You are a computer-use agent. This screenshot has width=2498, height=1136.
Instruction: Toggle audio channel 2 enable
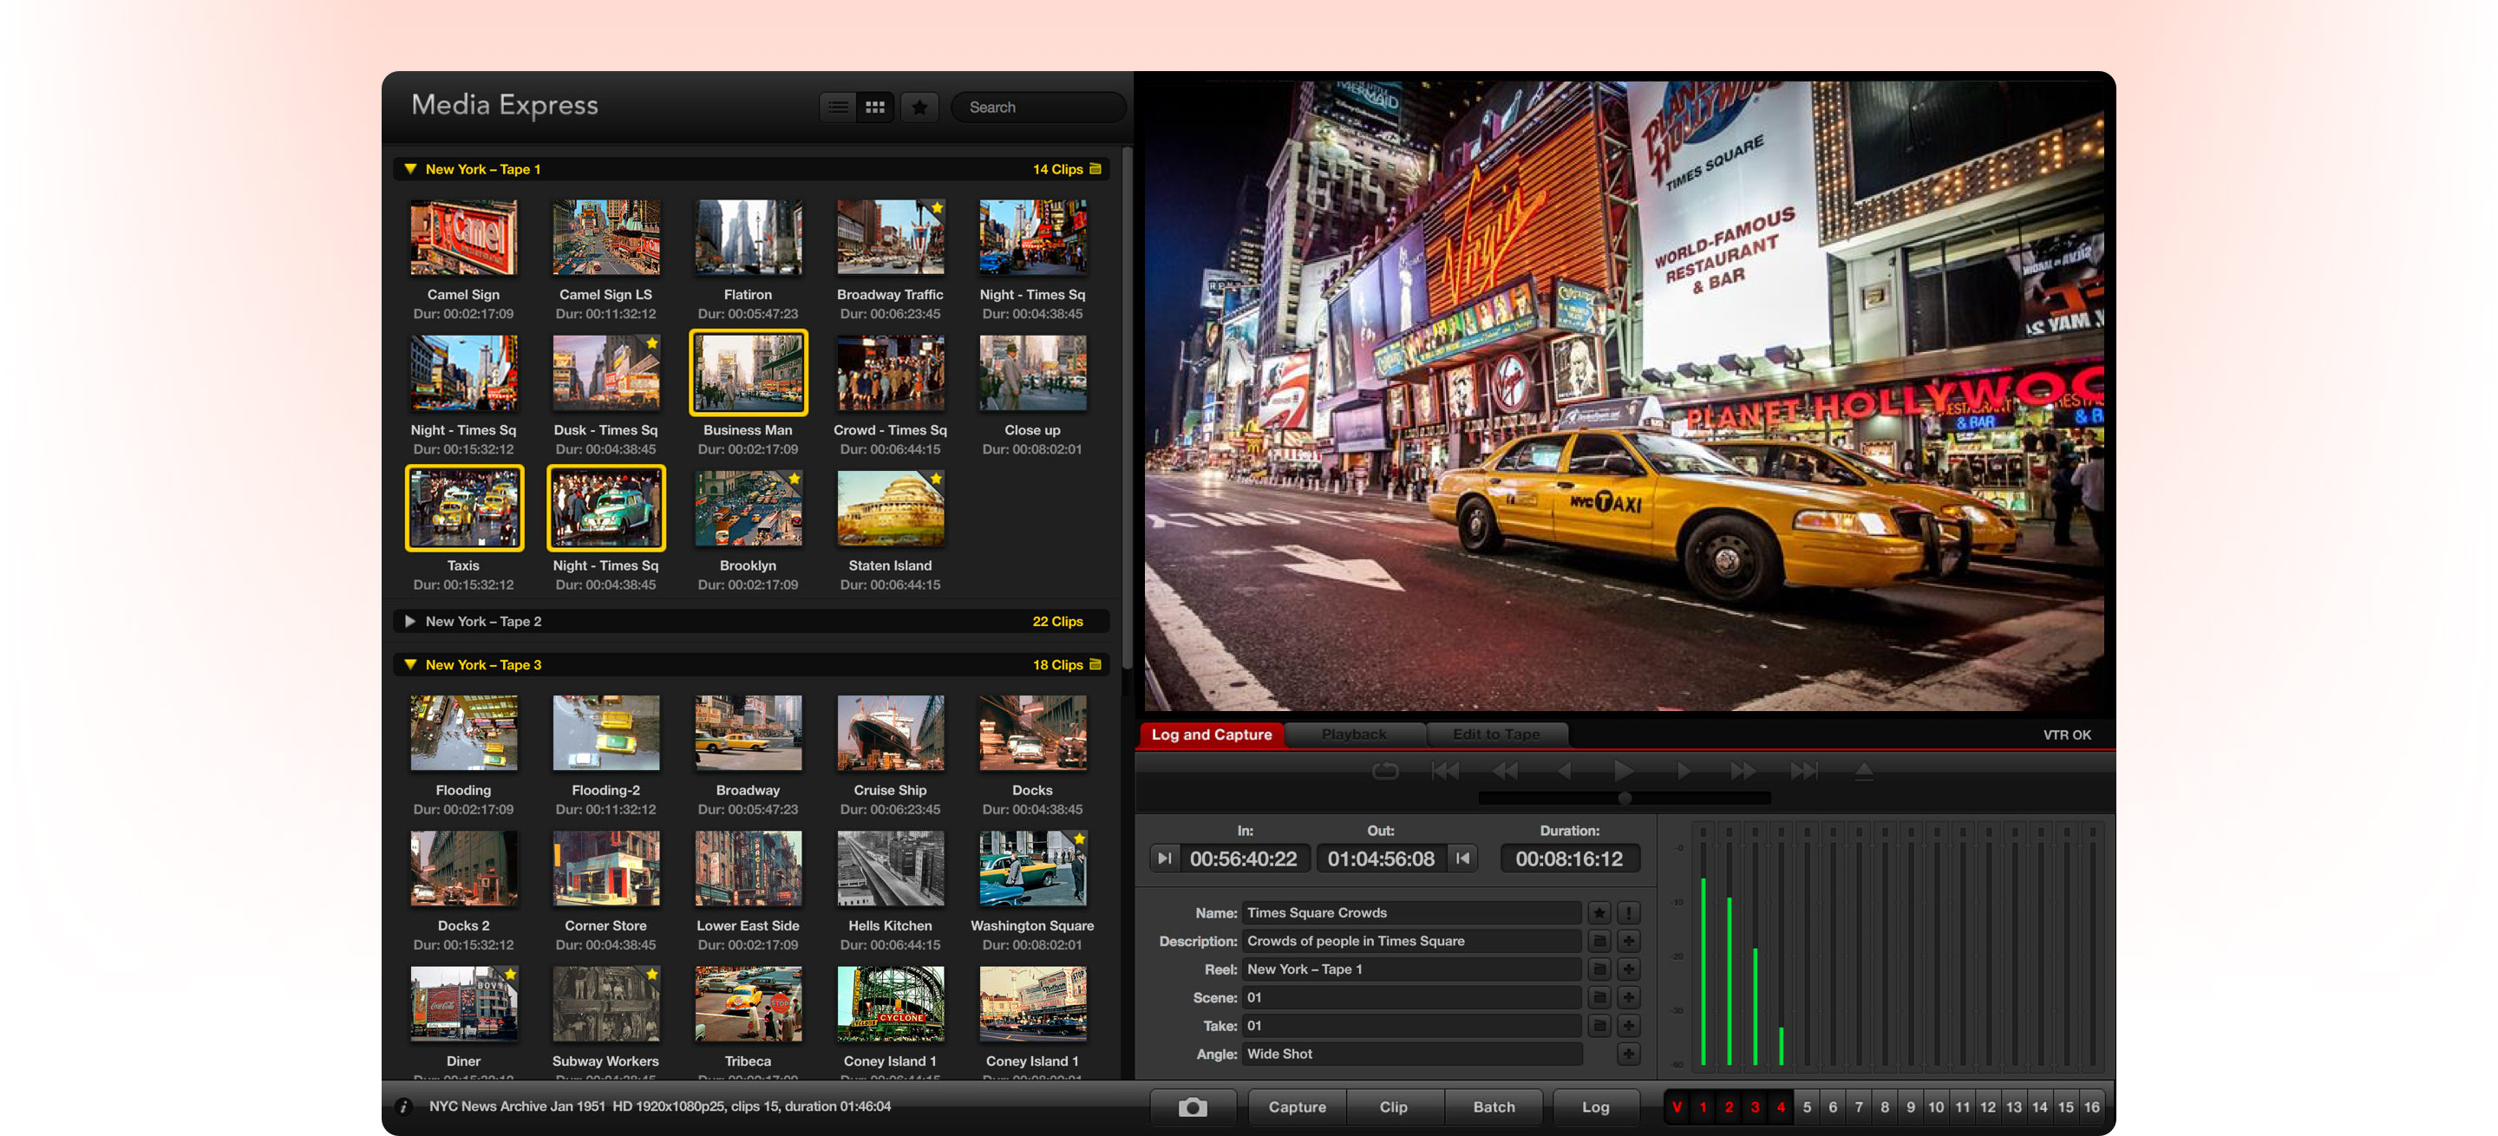[1729, 1107]
